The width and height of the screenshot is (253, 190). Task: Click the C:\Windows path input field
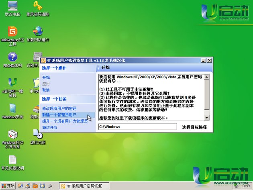(x=137, y=127)
